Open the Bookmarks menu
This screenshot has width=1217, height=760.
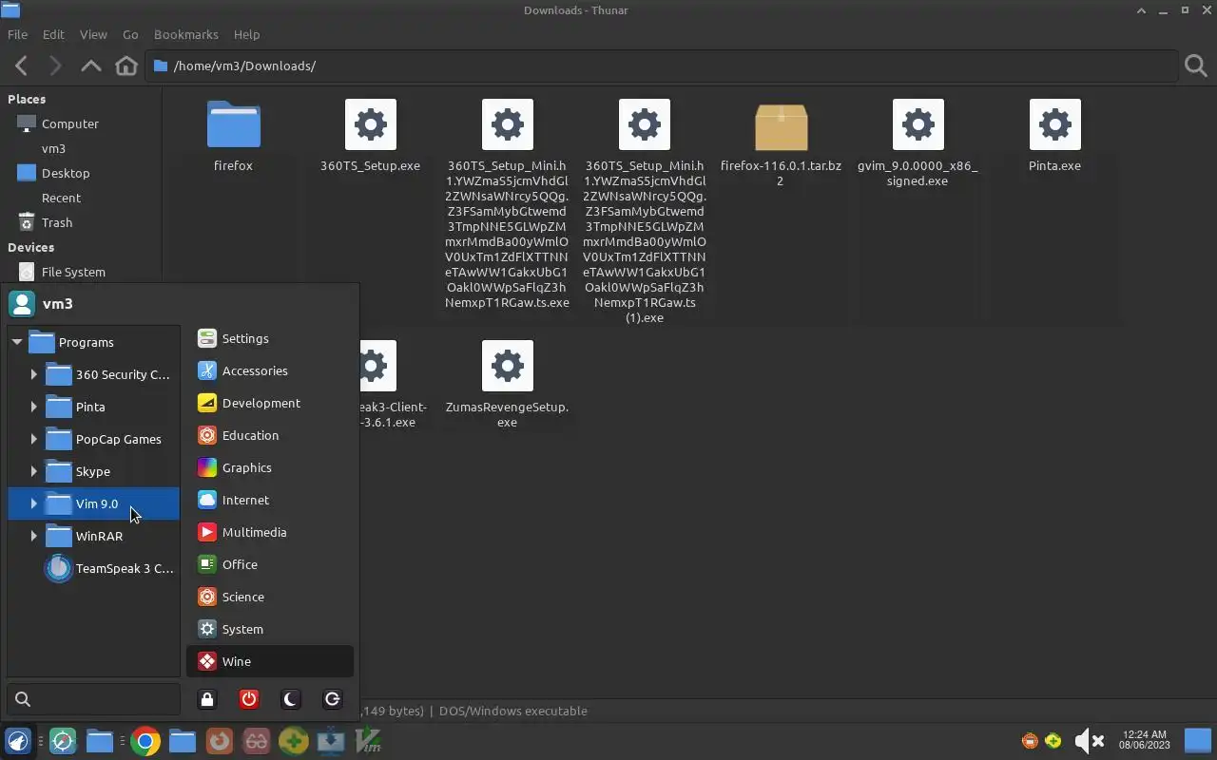tap(186, 34)
